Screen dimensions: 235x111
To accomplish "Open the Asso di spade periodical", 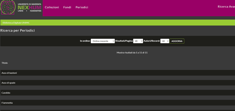I will pyautogui.click(x=8, y=83).
